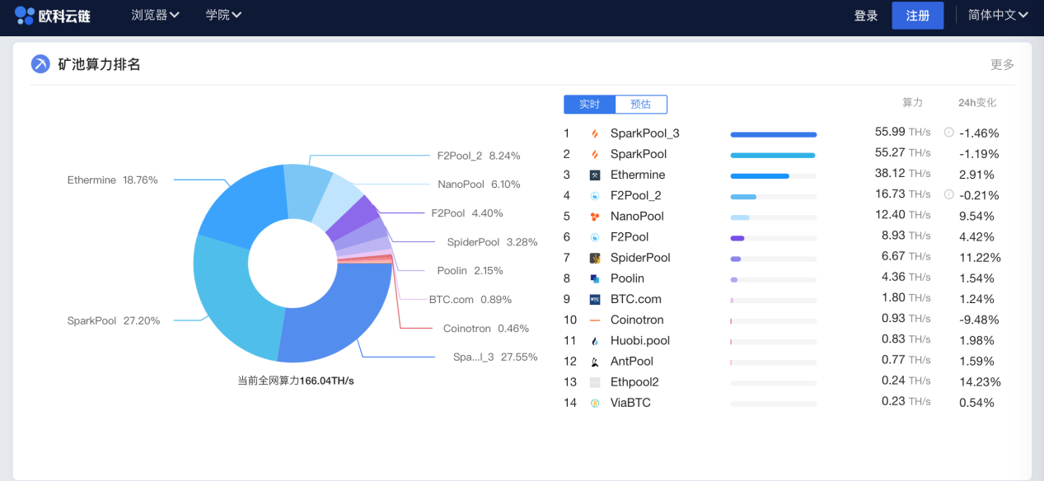Click the 当前全网算力166.04TH/s text

296,381
